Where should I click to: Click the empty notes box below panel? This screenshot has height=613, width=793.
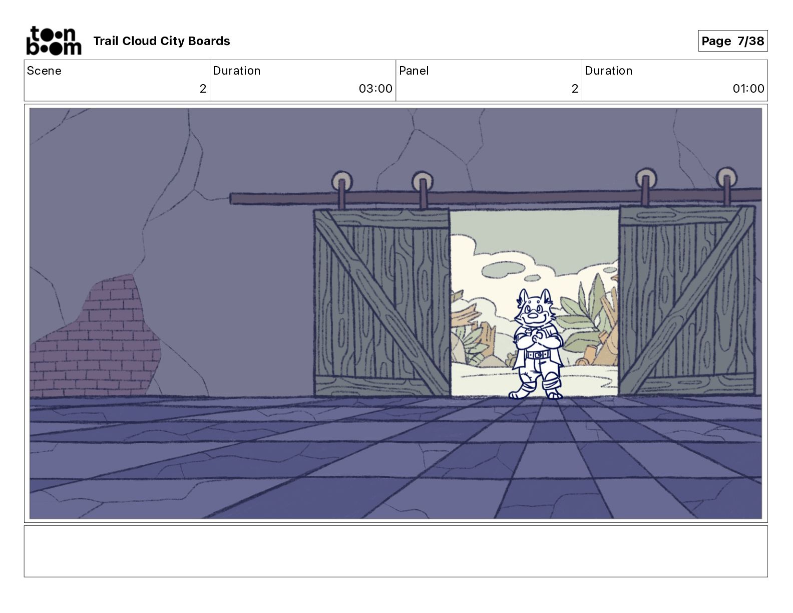click(395, 551)
